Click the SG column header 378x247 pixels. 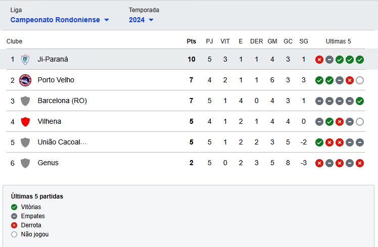pyautogui.click(x=303, y=41)
